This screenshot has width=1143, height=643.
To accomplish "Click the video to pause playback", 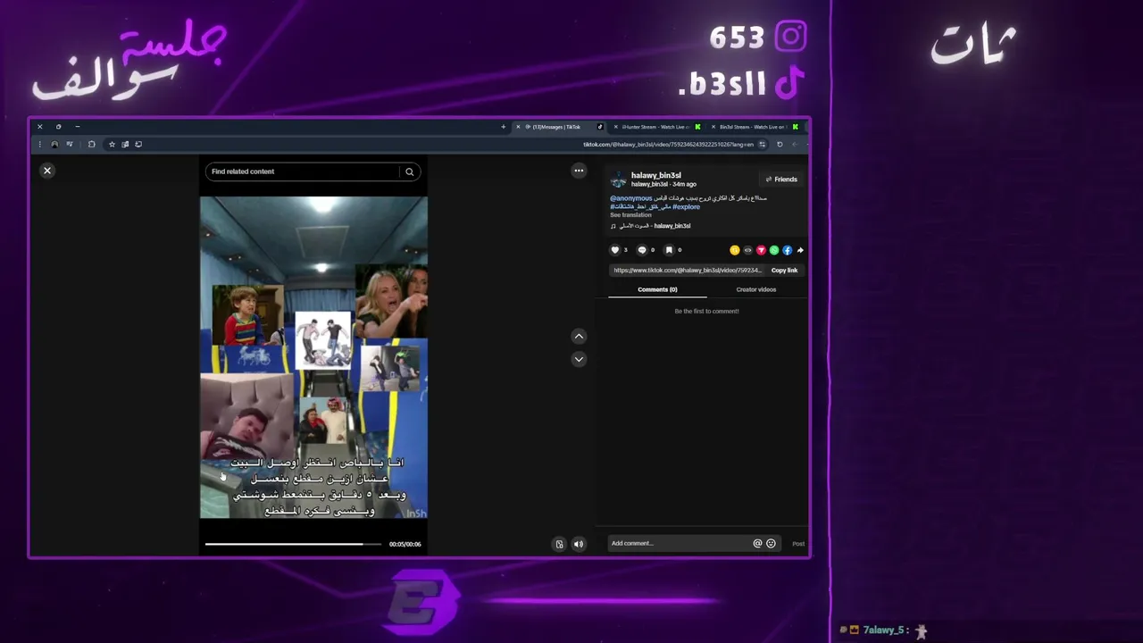I will pyautogui.click(x=313, y=357).
